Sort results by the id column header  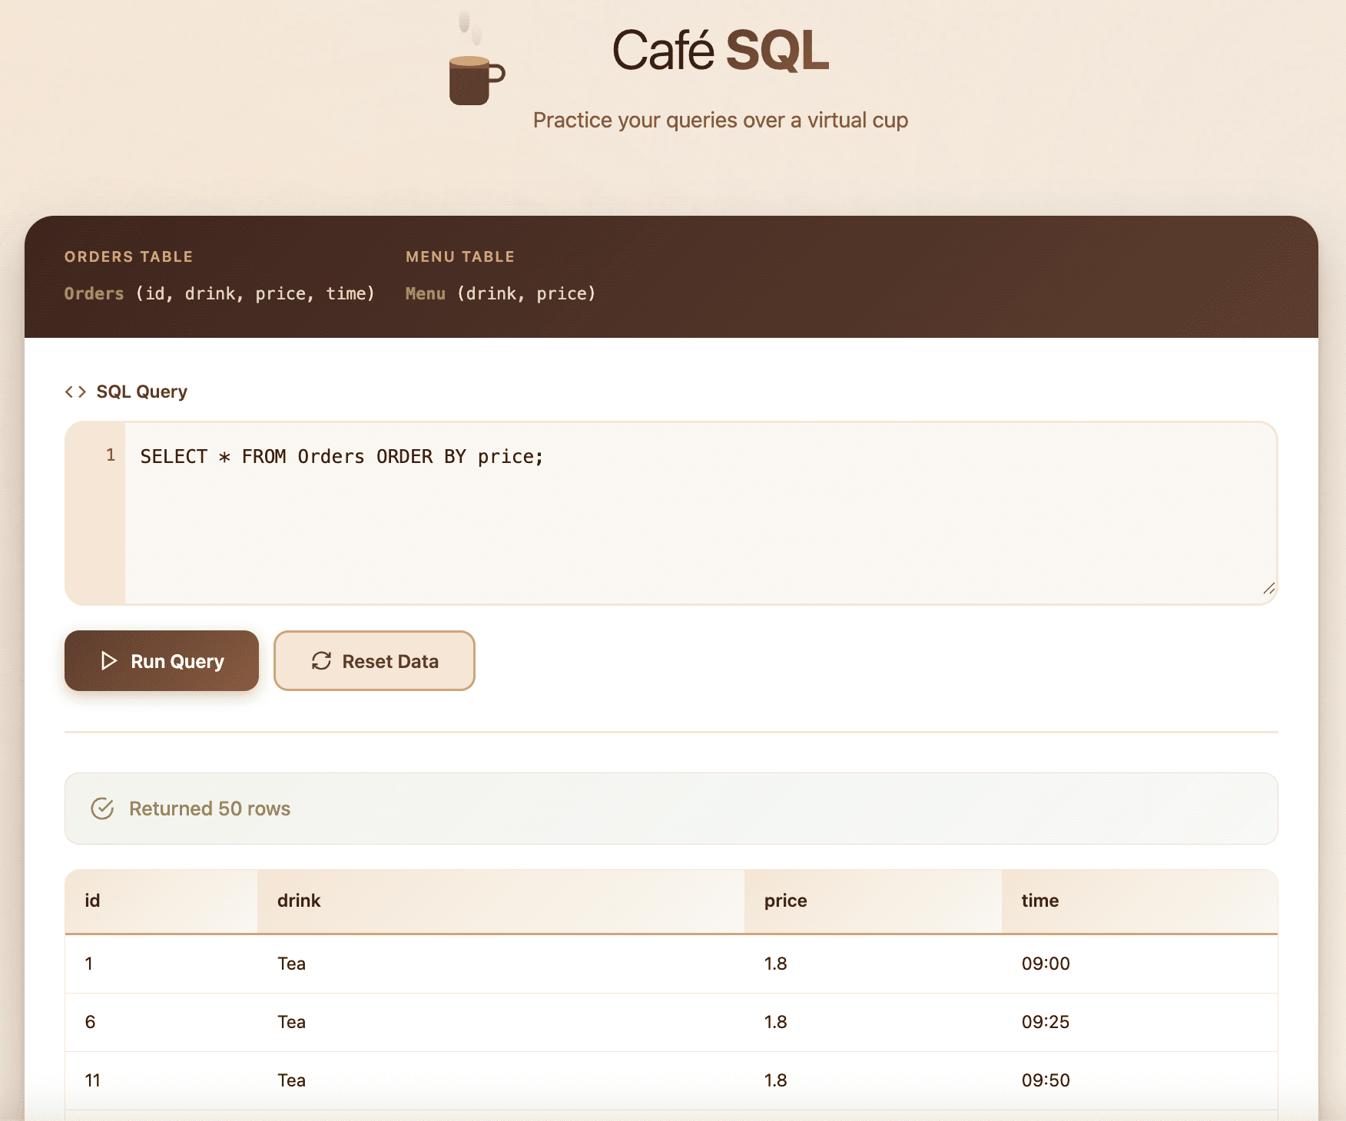(x=92, y=901)
